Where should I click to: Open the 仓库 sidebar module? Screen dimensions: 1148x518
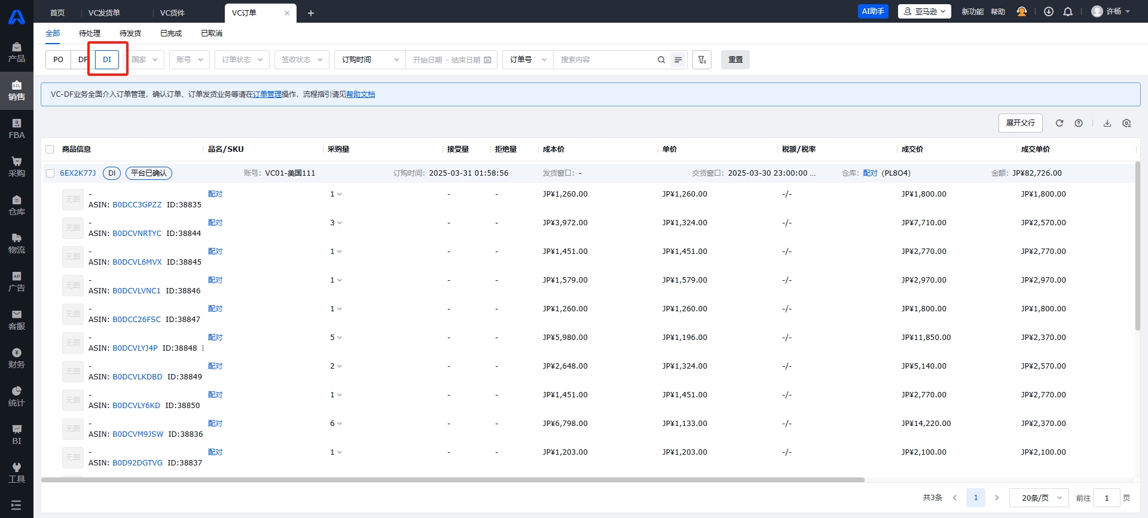click(x=17, y=205)
